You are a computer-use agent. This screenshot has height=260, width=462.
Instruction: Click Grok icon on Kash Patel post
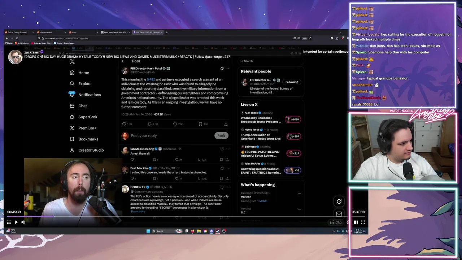(222, 68)
